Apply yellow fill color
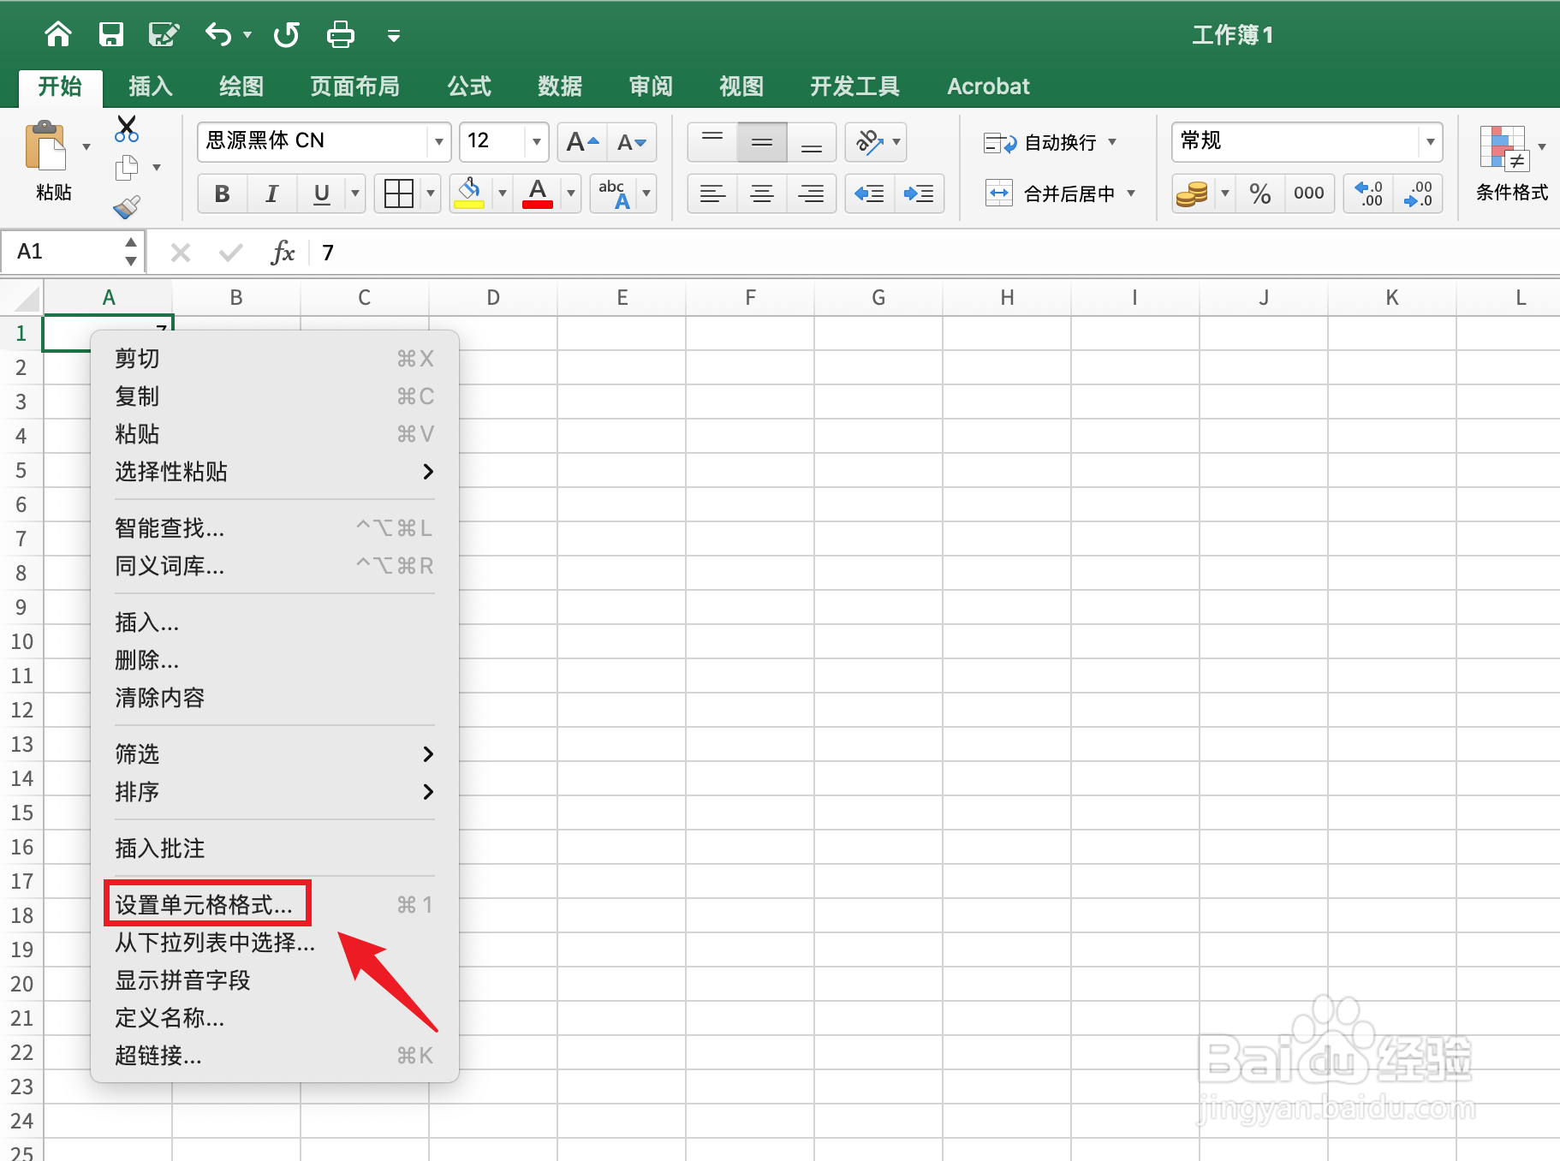This screenshot has width=1560, height=1161. click(470, 193)
